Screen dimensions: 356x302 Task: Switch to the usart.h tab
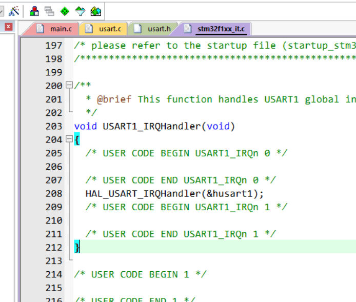[x=152, y=29]
